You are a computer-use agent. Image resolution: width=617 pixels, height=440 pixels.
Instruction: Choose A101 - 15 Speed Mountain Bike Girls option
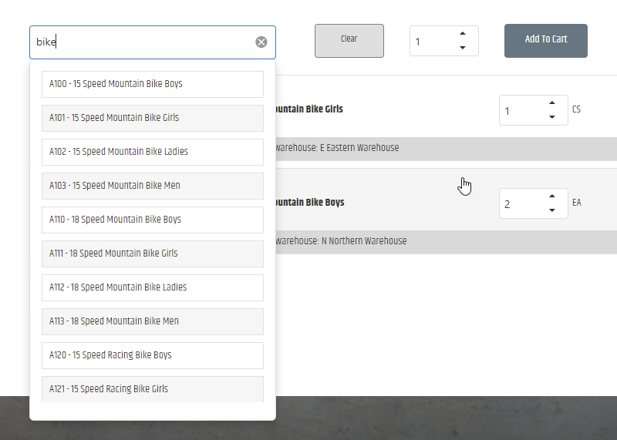(x=153, y=118)
